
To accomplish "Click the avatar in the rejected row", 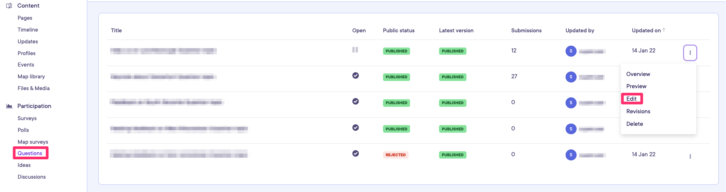I will [571, 155].
